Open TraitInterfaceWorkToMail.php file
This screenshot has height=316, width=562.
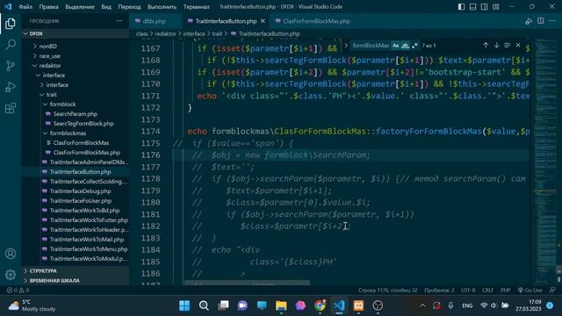coord(75,240)
